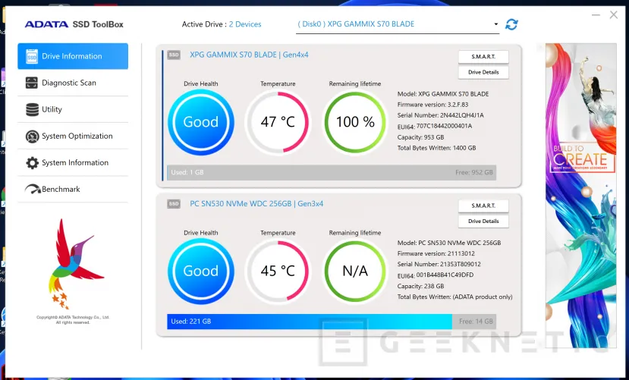Click the ADATA copyright notice text
629x380 pixels.
point(73,319)
